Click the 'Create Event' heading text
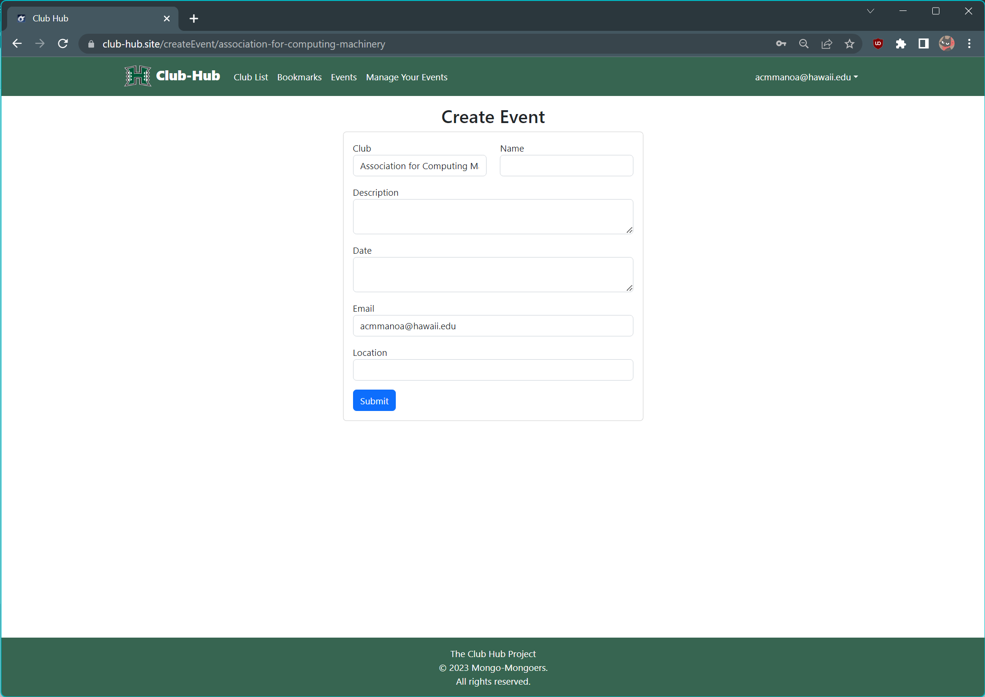Viewport: 985px width, 697px height. [493, 117]
